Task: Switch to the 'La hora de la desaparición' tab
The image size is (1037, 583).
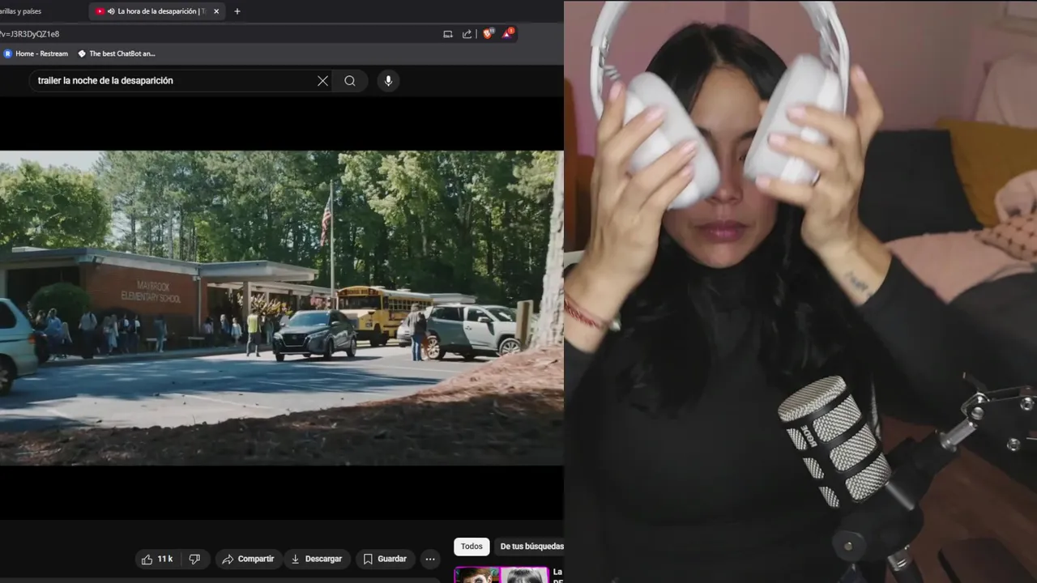Action: click(157, 11)
